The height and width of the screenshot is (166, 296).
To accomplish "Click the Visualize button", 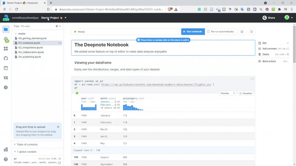I will coord(246,93).
